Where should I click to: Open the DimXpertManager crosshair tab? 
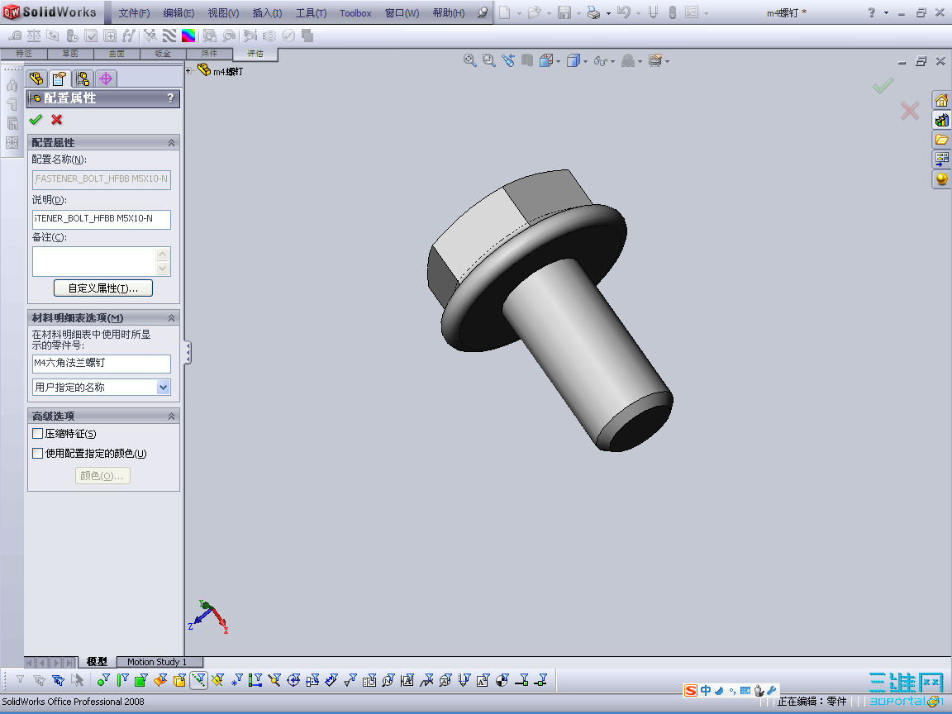pos(106,79)
